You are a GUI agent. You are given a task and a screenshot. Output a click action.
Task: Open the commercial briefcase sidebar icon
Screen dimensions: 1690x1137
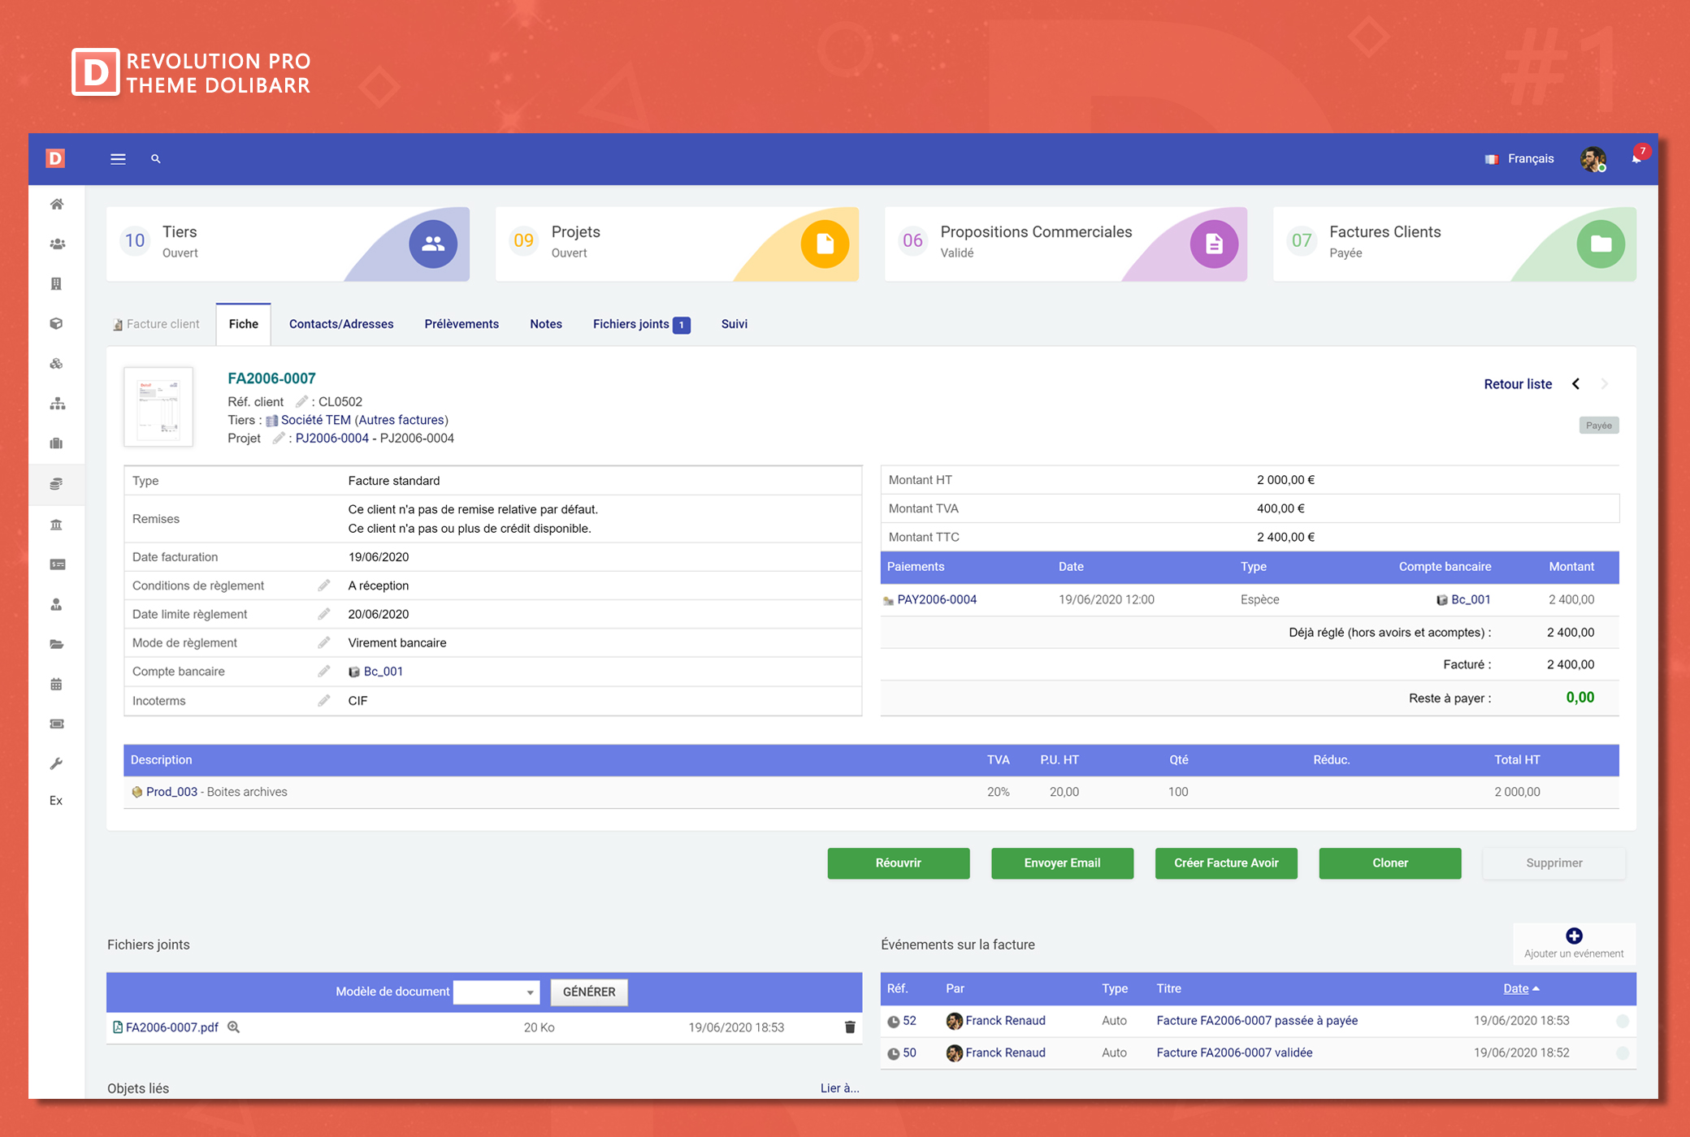[57, 443]
